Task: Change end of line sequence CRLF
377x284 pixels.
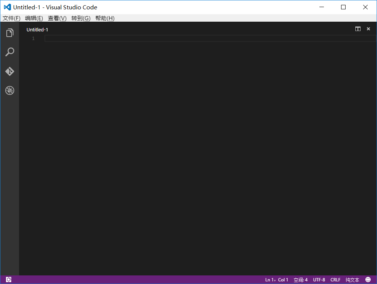Action: point(335,280)
